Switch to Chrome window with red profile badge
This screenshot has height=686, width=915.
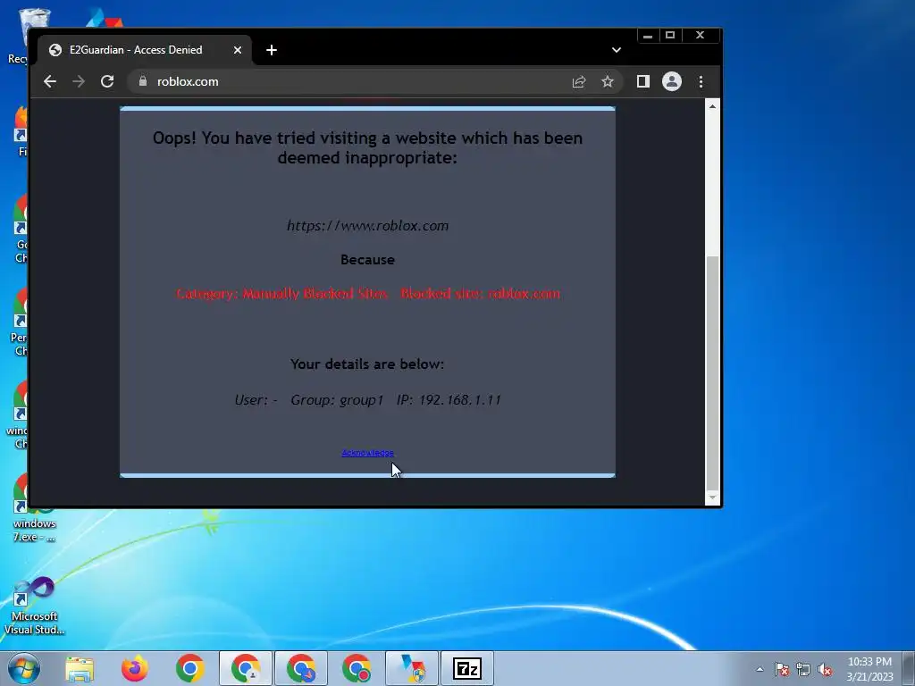click(x=357, y=668)
